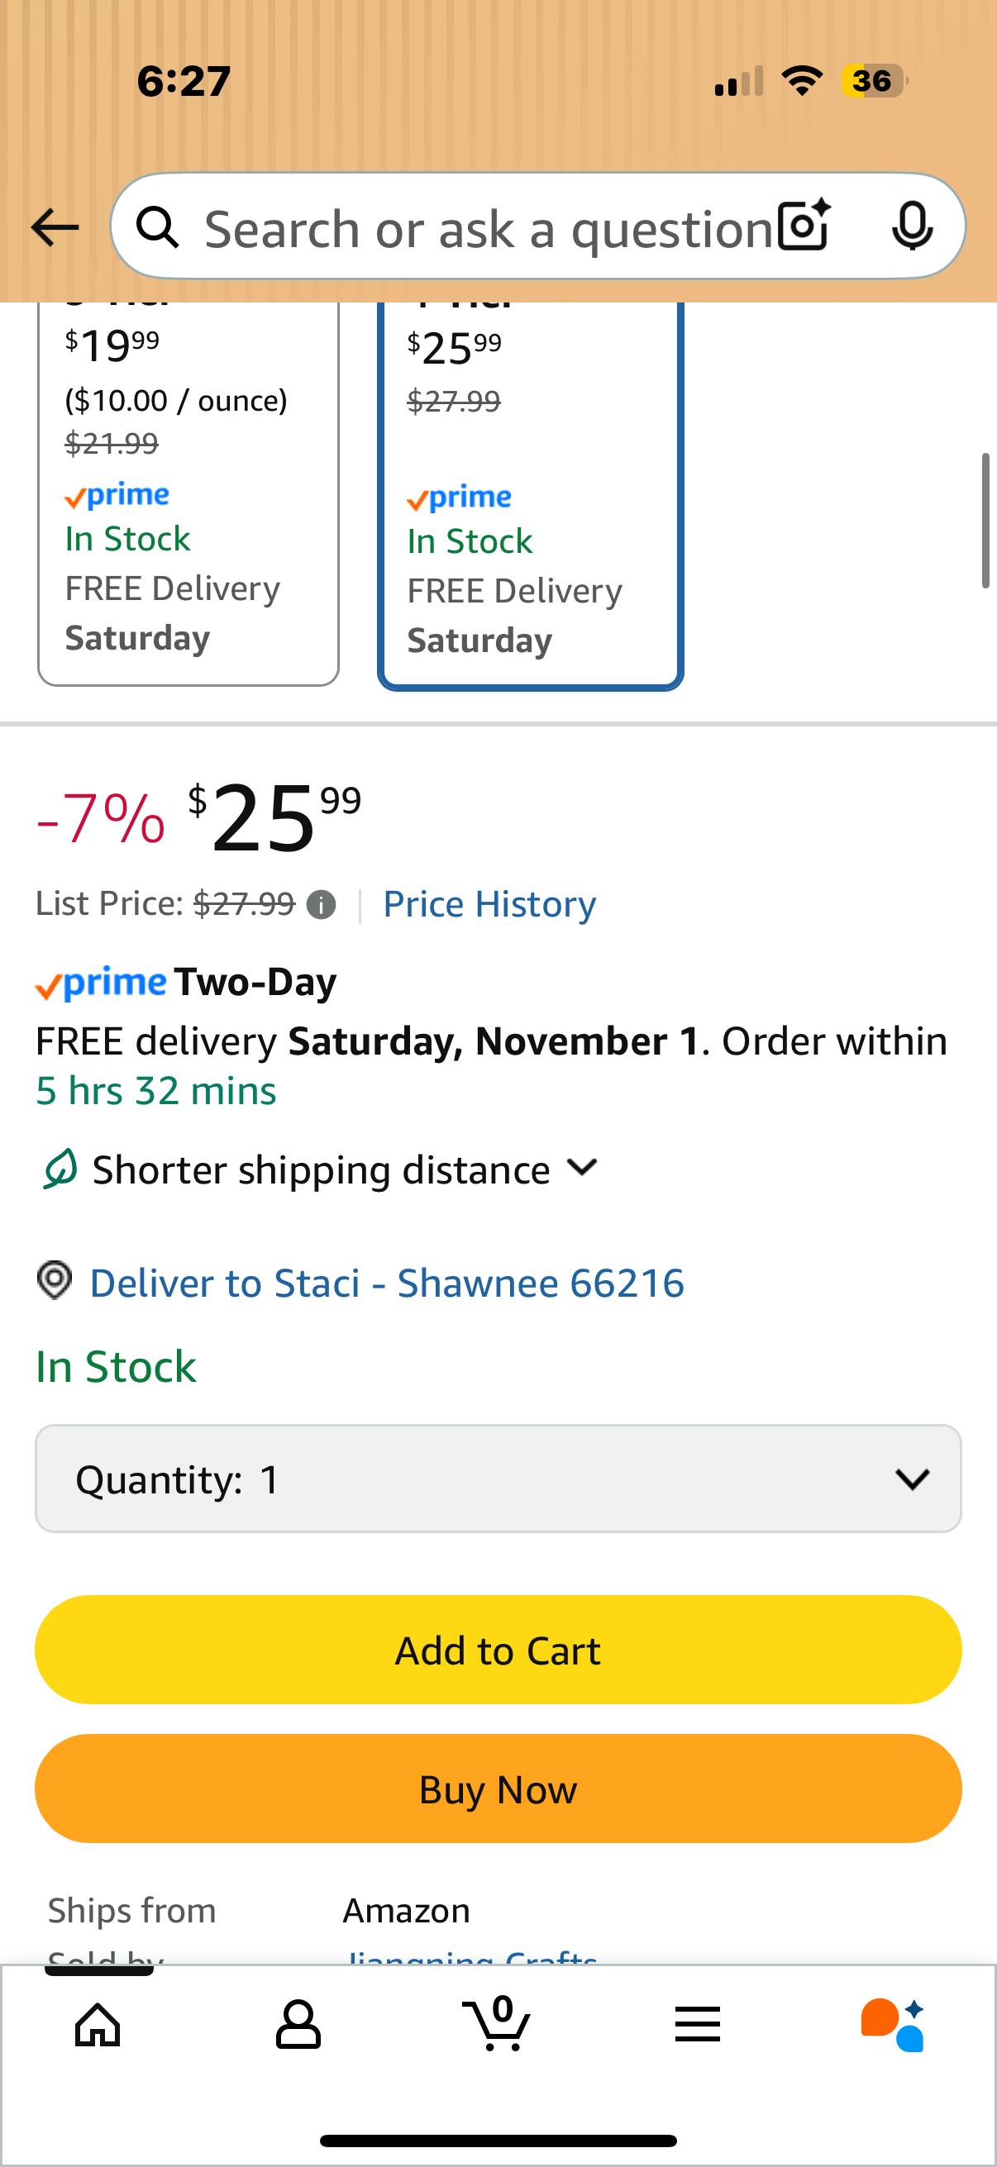This screenshot has width=997, height=2167.
Task: Open the Rufus AI assistant icon
Action: point(894,2024)
